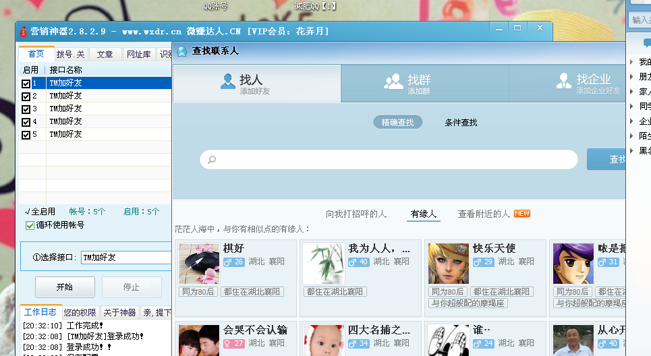Click the Find Contacts window QQ icon
Viewport: 651px width, 356px height.
pyautogui.click(x=182, y=51)
